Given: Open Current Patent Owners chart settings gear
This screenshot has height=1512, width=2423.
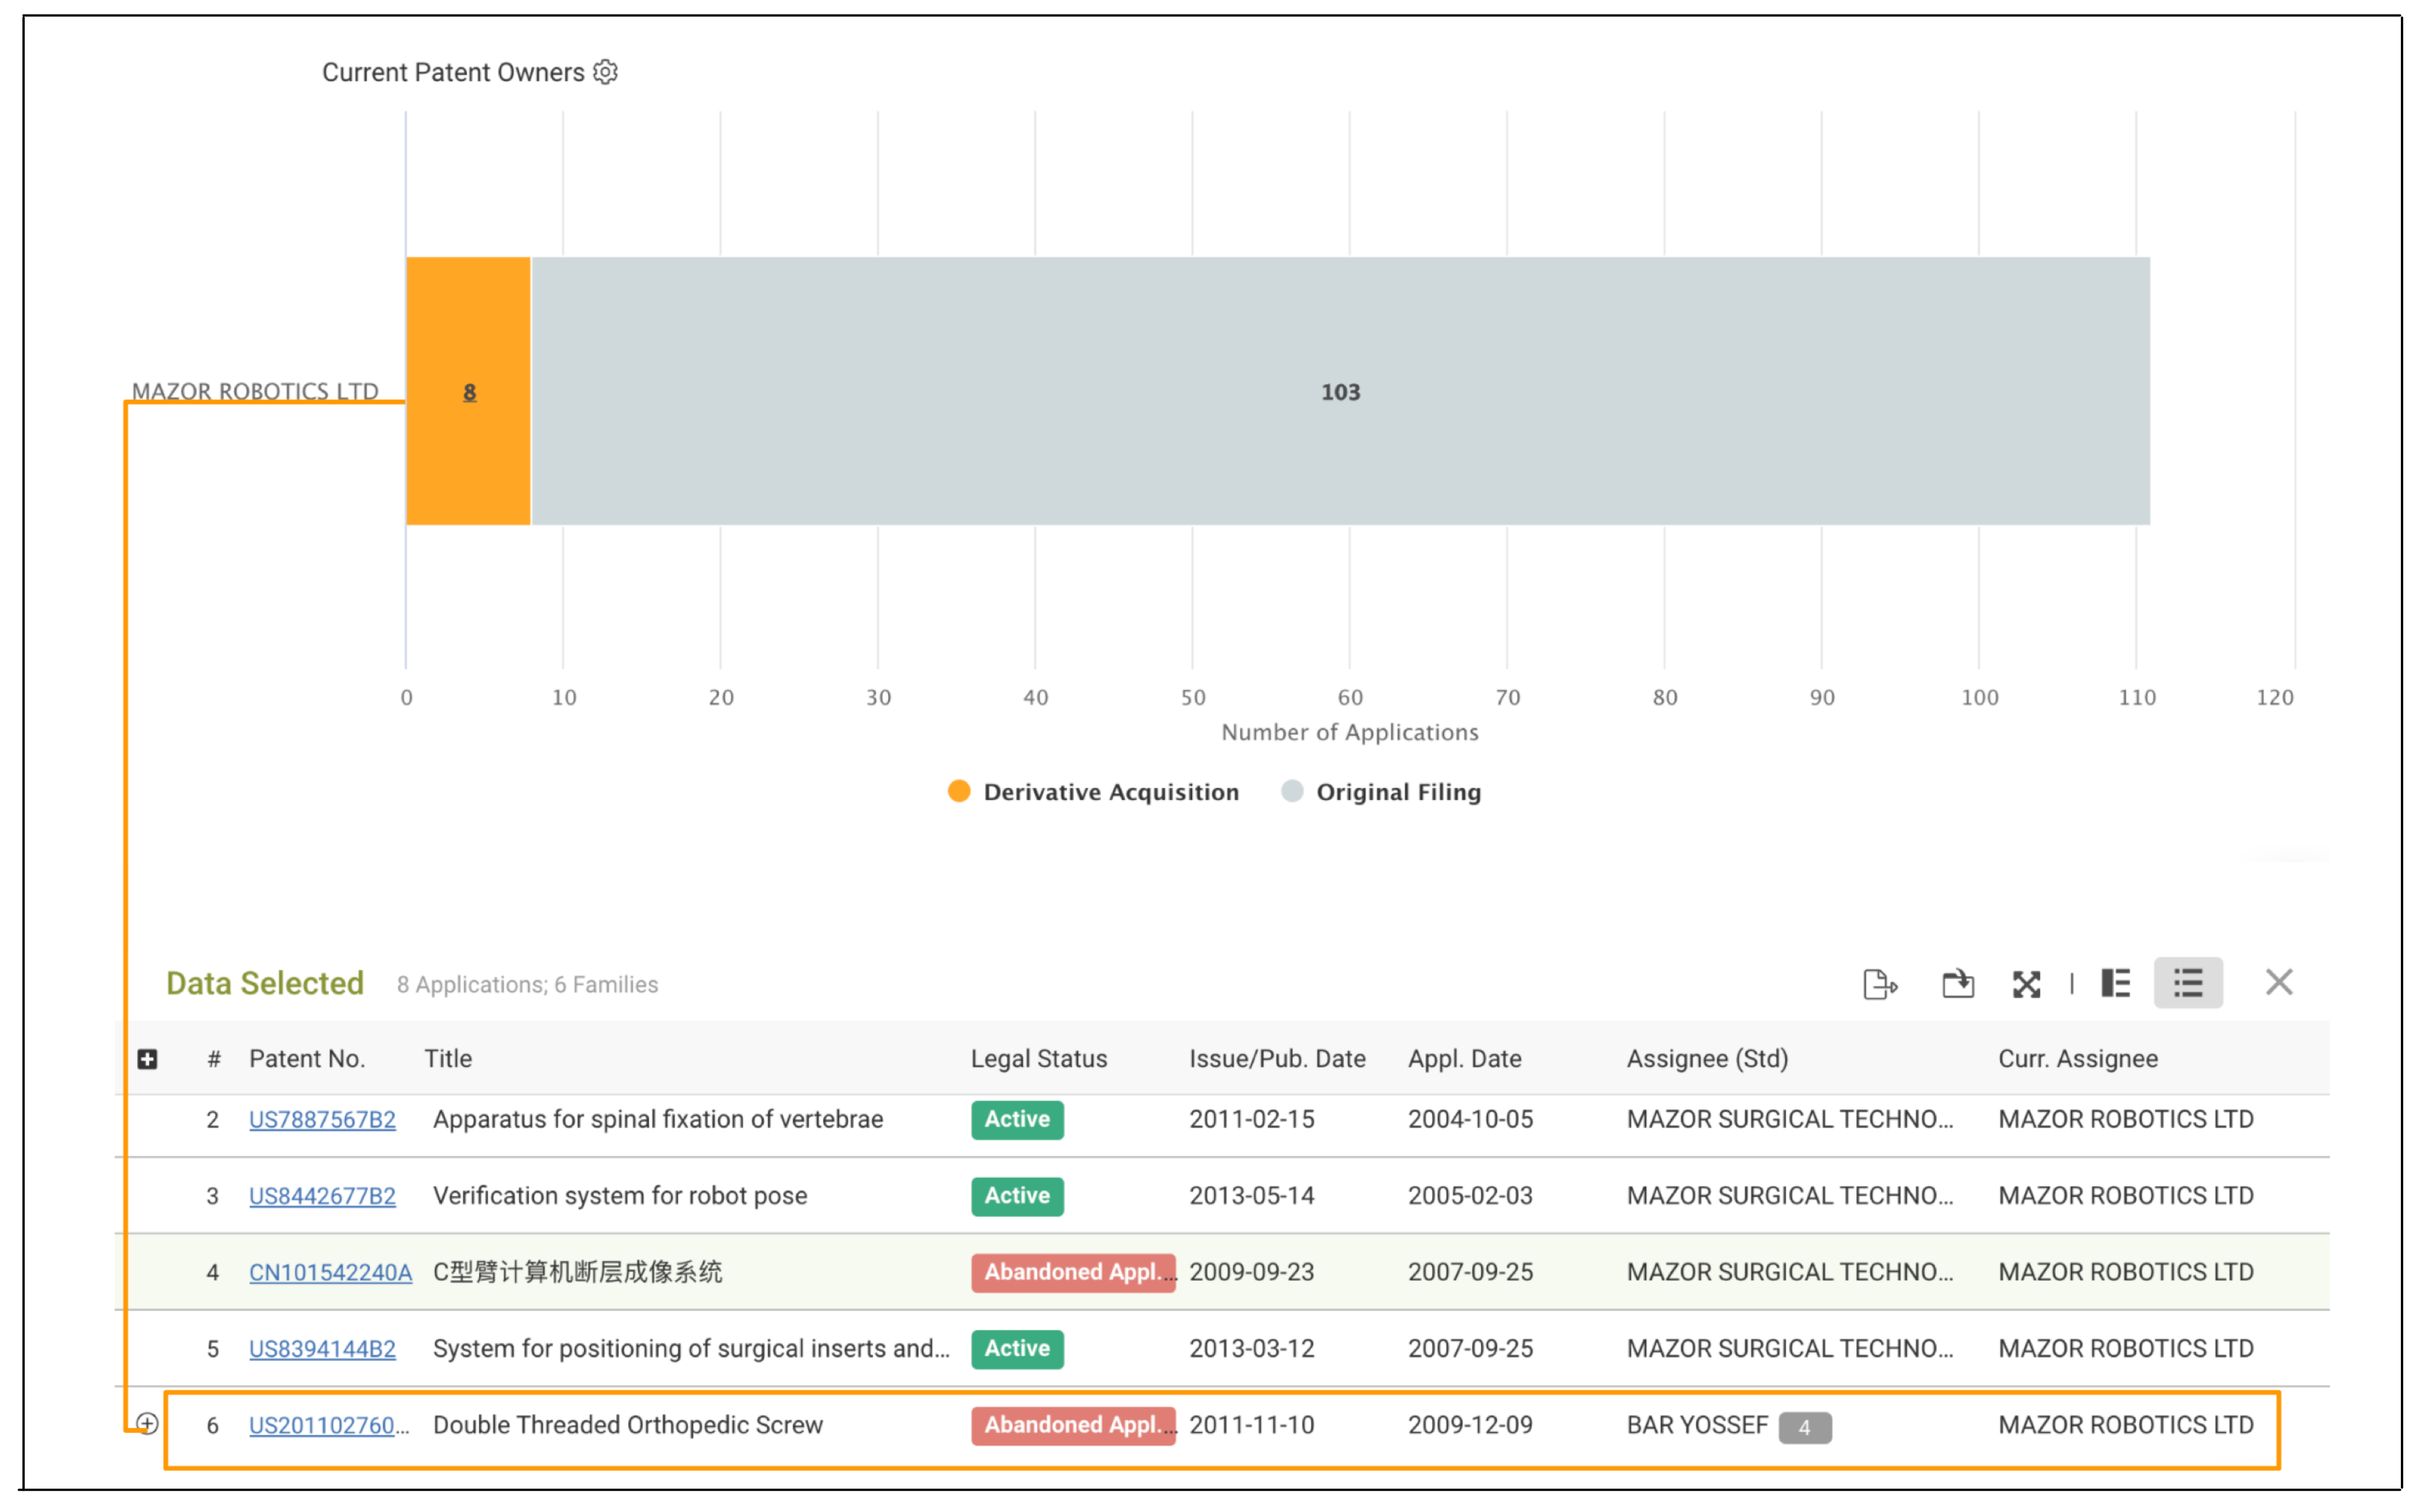Looking at the screenshot, I should pyautogui.click(x=605, y=72).
